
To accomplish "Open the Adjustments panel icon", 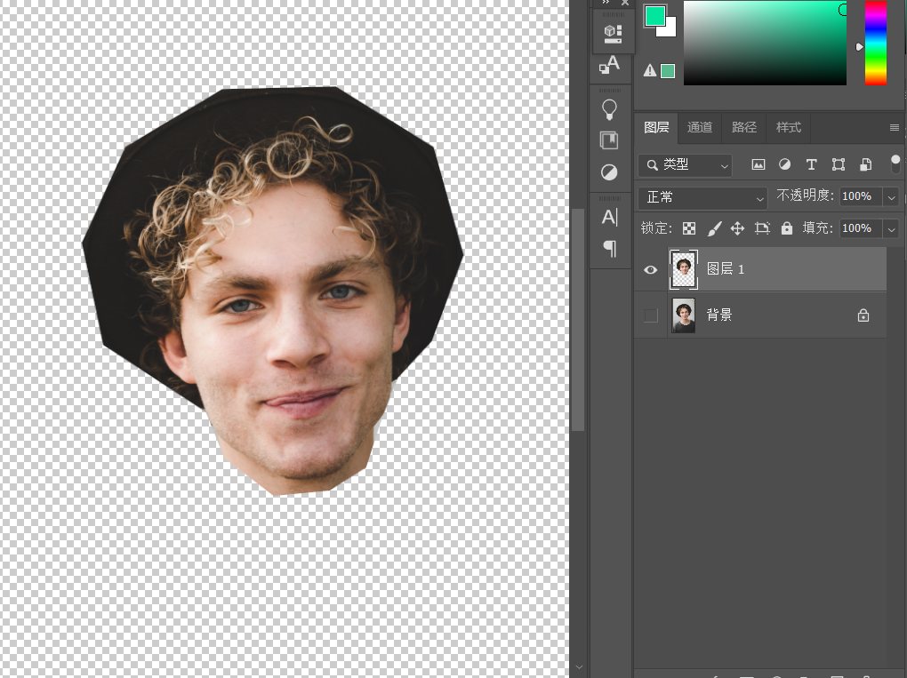I will (609, 172).
